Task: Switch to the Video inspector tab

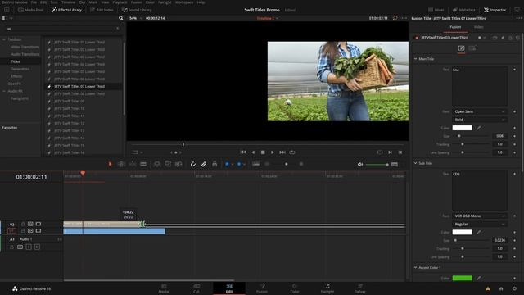Action: pos(478,27)
